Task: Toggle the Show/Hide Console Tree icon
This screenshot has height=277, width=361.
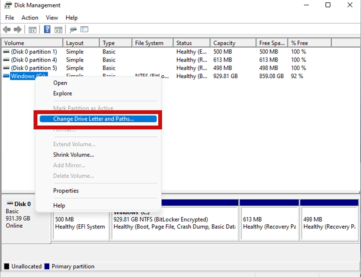Action: (33, 29)
